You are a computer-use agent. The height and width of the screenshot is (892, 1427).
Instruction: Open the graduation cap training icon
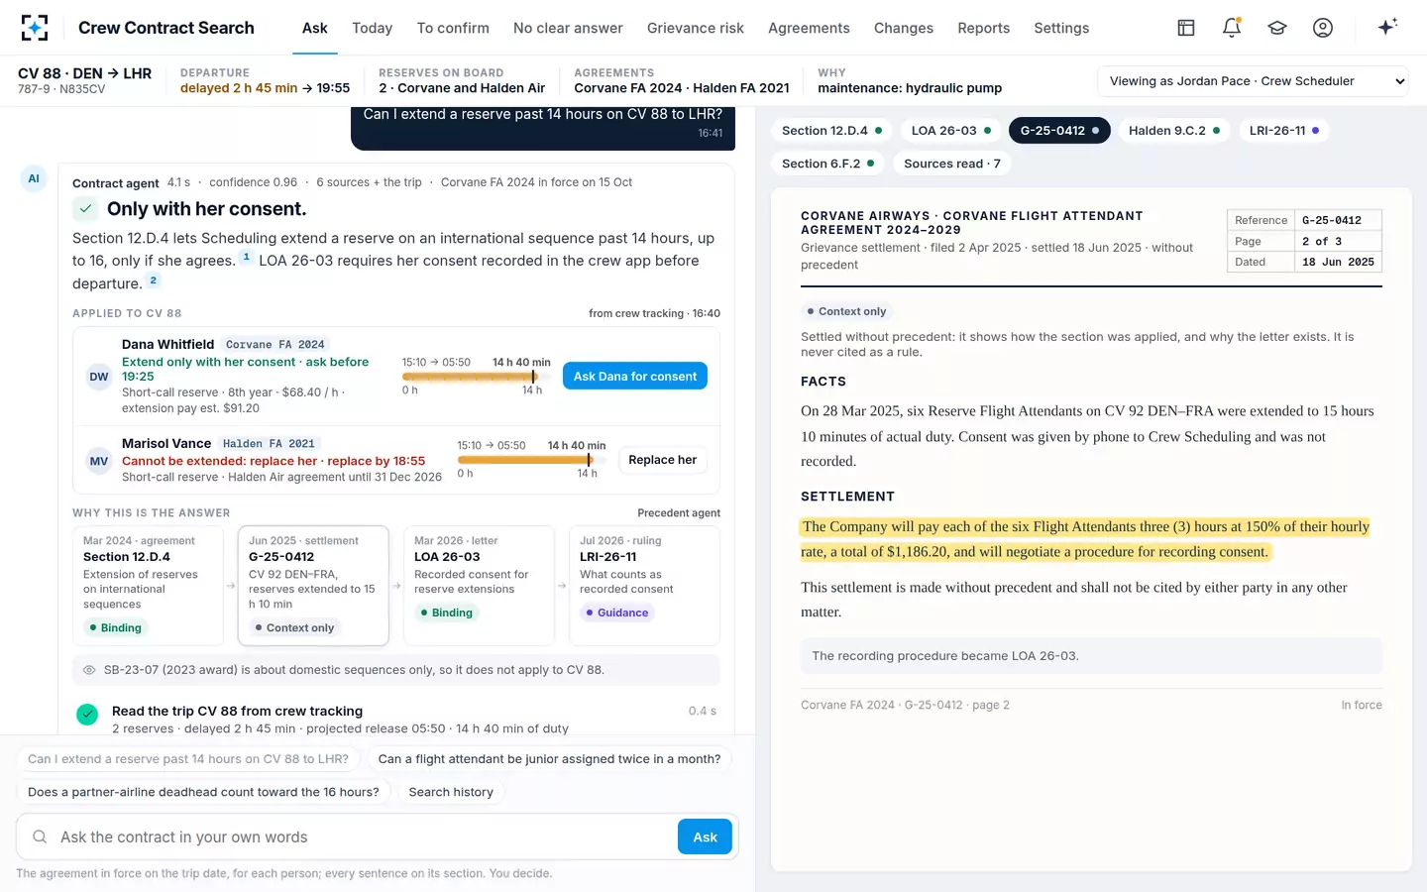tap(1277, 28)
